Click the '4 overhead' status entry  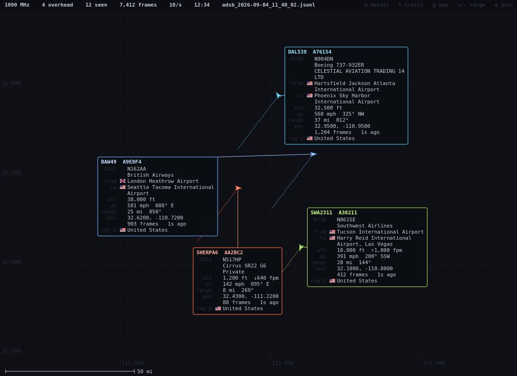coord(57,5)
